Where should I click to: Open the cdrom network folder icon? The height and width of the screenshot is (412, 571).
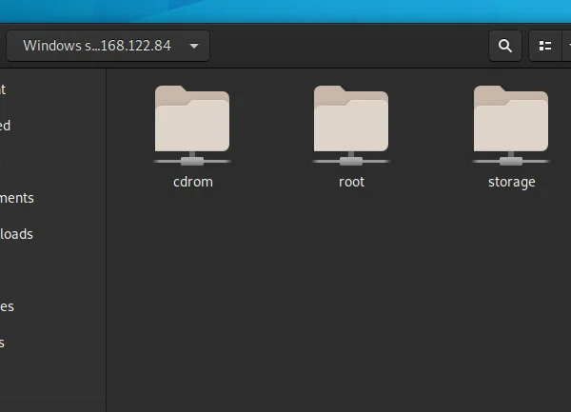(x=192, y=123)
